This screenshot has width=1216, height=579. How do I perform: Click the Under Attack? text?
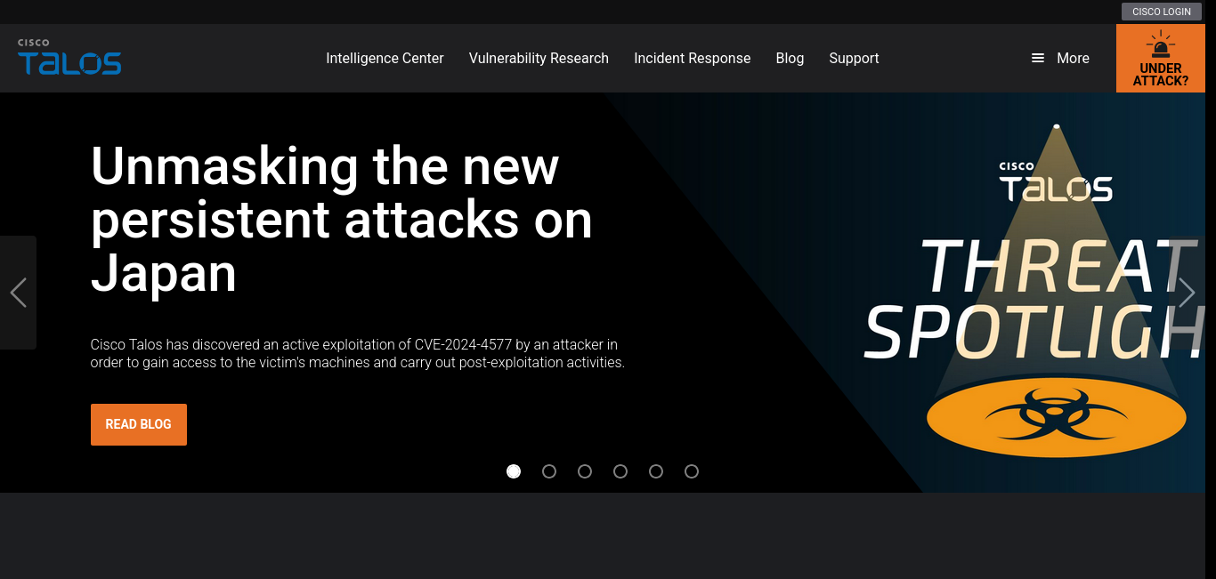point(1161,75)
